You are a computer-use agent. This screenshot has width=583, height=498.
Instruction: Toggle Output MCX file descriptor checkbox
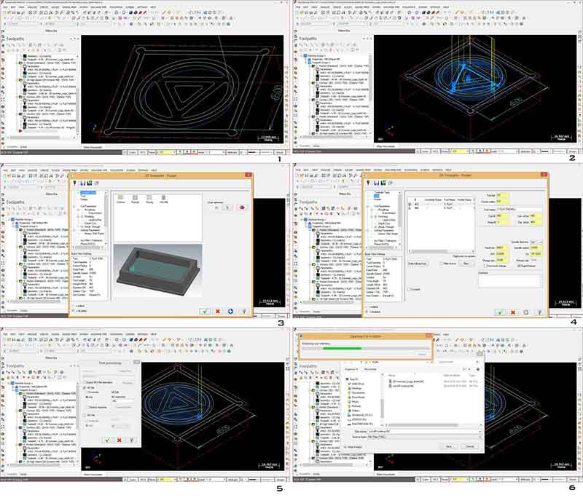pyautogui.click(x=85, y=382)
